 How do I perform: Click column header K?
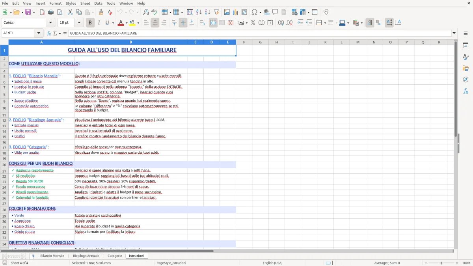tap(325, 42)
